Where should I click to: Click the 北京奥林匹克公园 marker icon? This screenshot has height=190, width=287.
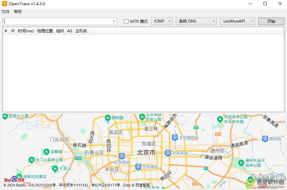[142, 117]
